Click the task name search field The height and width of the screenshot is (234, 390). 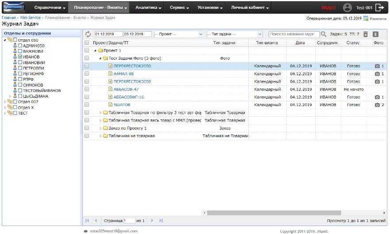click(294, 34)
